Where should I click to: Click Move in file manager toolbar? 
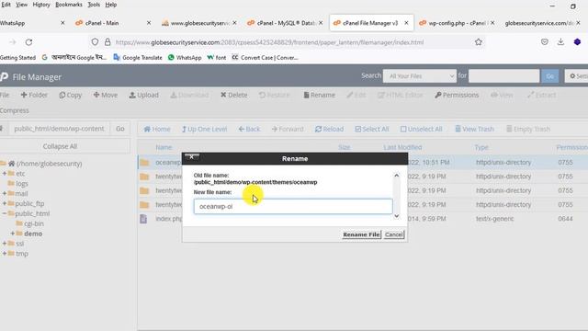point(106,95)
